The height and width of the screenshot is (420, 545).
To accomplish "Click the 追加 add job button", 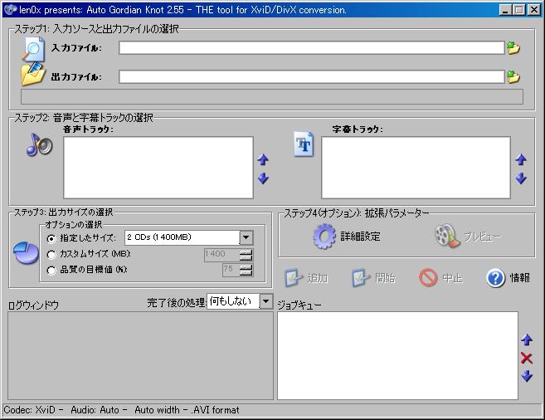I will pos(306,278).
